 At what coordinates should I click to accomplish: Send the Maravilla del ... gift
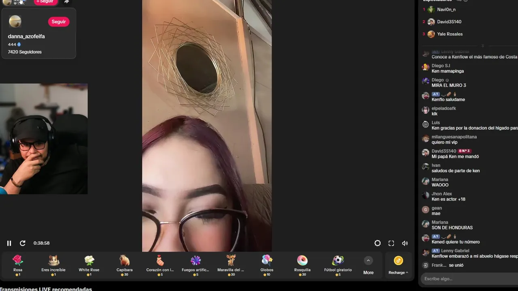[x=231, y=266]
